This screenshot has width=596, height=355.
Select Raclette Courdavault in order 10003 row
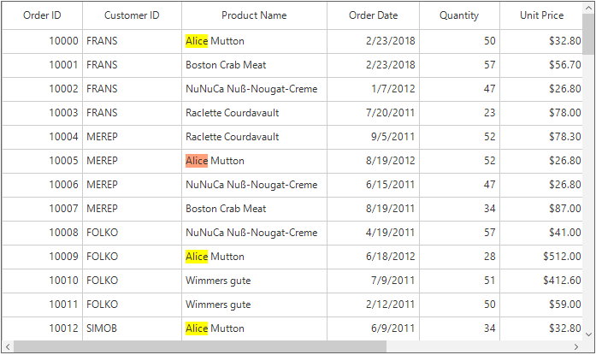coord(254,113)
